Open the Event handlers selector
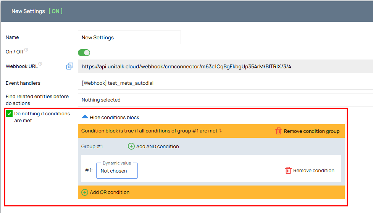This screenshot has width=373, height=213. point(225,83)
